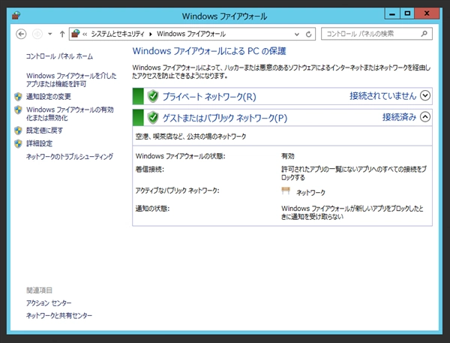The width and height of the screenshot is (450, 343).
Task: Maximize the Windows ファイアウォール window
Action: (x=407, y=14)
